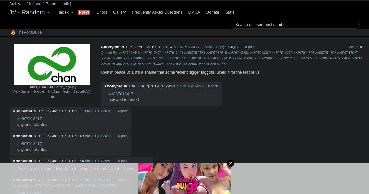Click the download icon under the 8chan logo thumbnail
The height and width of the screenshot is (194, 369).
(53, 96)
